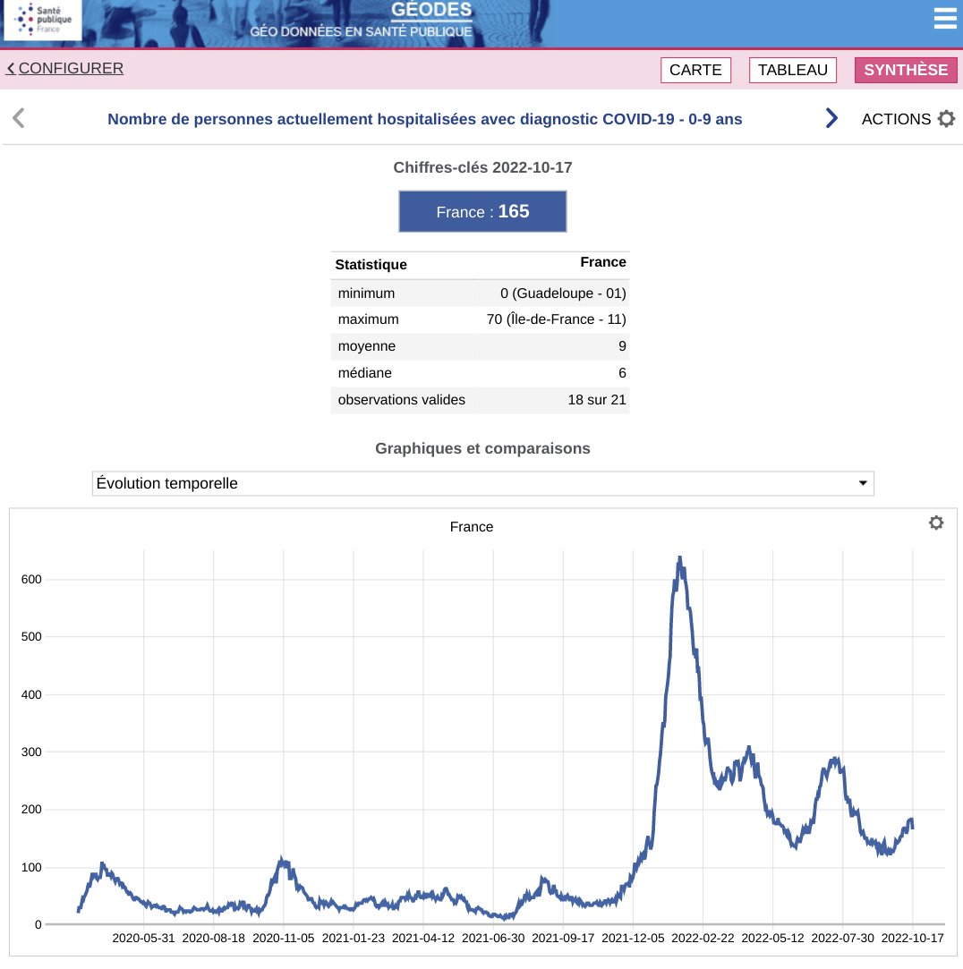Open the hamburger menu icon
This screenshot has width=963, height=969.
(944, 19)
